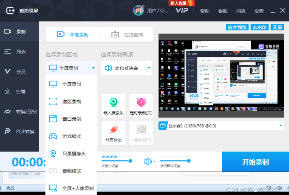Screen dimensions: 289x195
Task: Open the 列表 sidebar section
Action: pos(19,51)
